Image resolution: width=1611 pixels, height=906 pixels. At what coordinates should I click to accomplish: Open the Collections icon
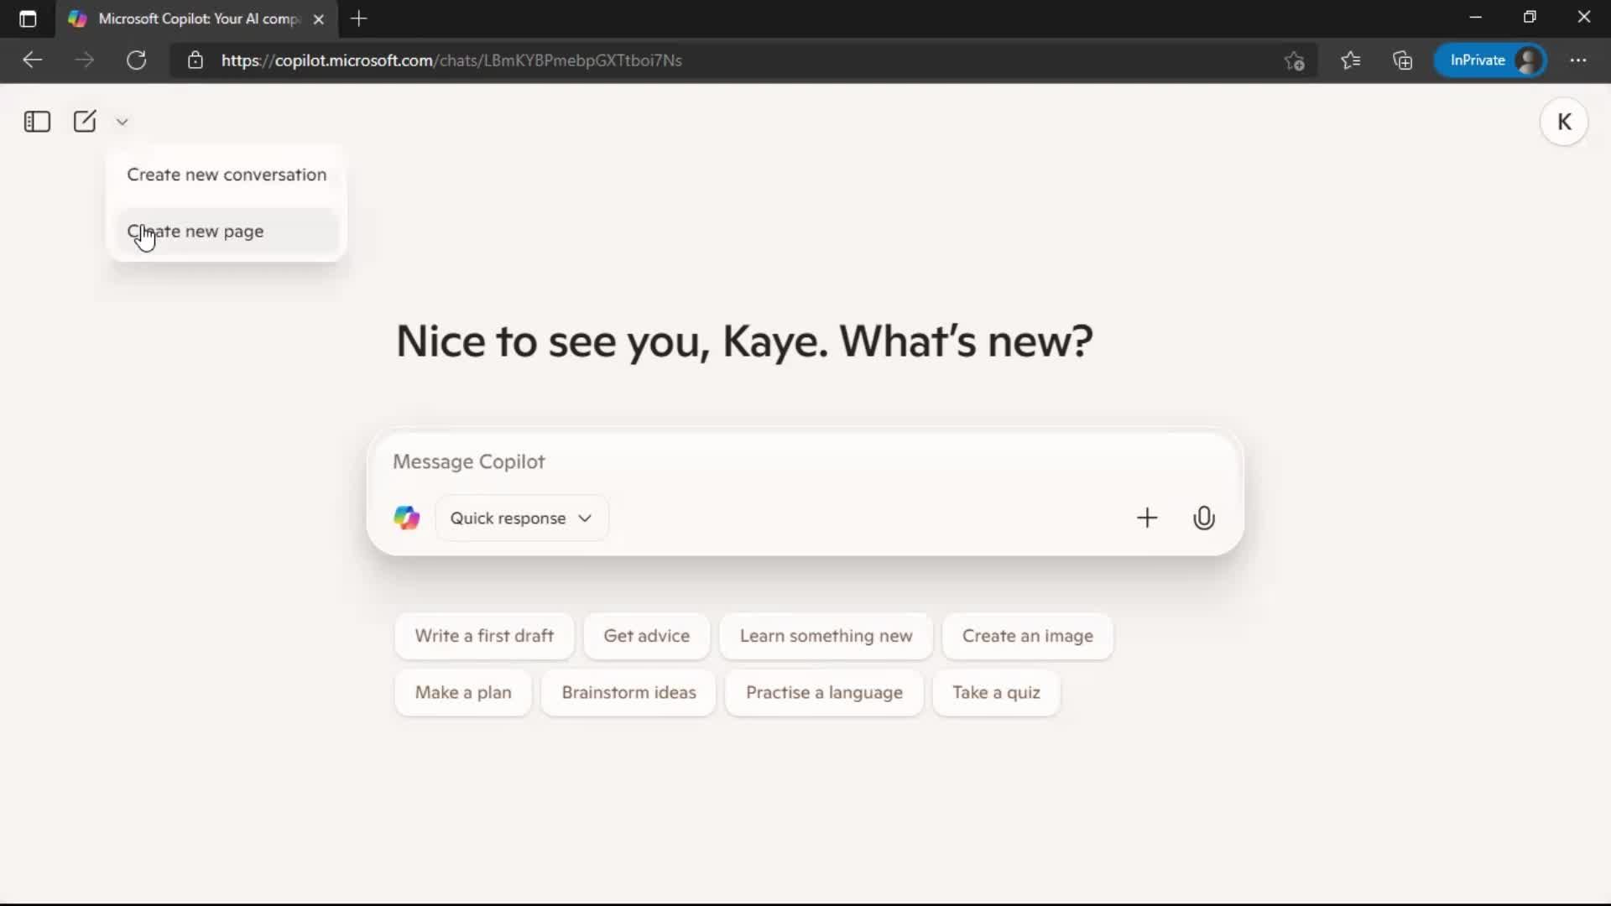coord(1402,60)
